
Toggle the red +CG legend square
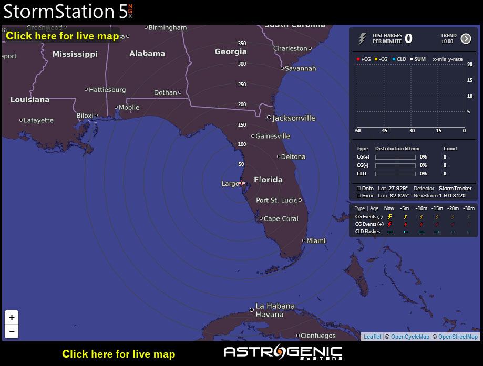[x=358, y=59]
